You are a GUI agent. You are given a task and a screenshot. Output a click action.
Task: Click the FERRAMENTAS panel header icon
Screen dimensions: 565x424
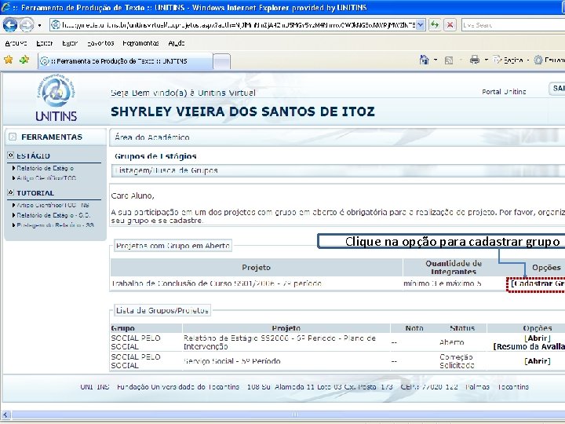[x=13, y=137]
